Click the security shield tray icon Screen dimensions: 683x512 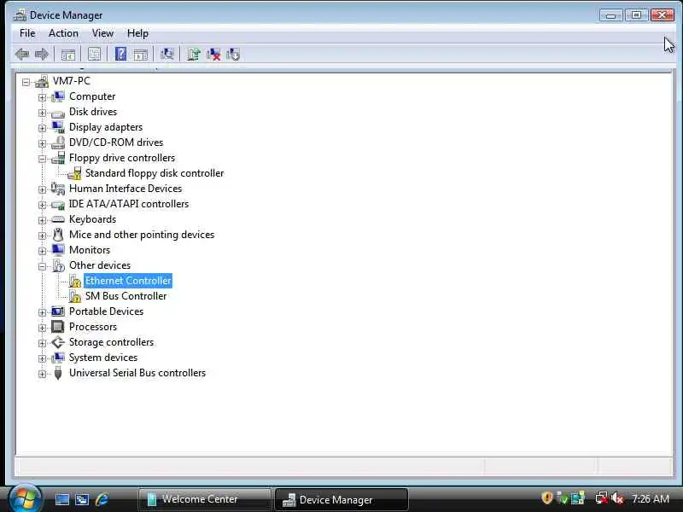coord(546,498)
